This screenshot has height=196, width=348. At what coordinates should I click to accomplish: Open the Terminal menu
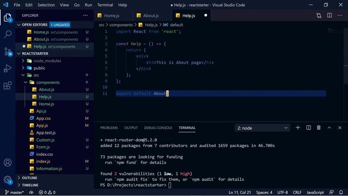tap(105, 5)
